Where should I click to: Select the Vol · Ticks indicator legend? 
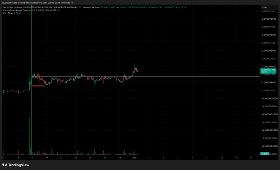coord(8,13)
